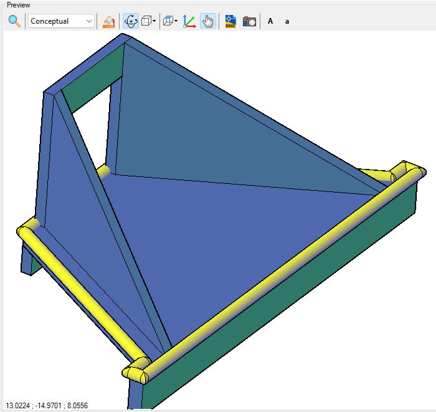Click the blue-topped cube projection icon

pos(168,21)
